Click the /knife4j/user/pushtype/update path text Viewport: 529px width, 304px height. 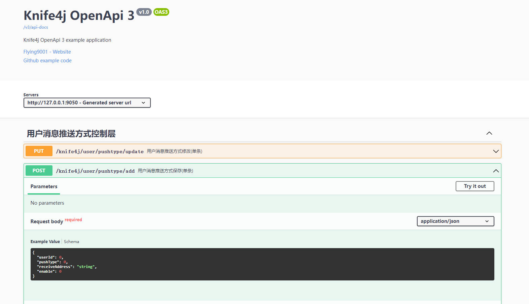(100, 151)
